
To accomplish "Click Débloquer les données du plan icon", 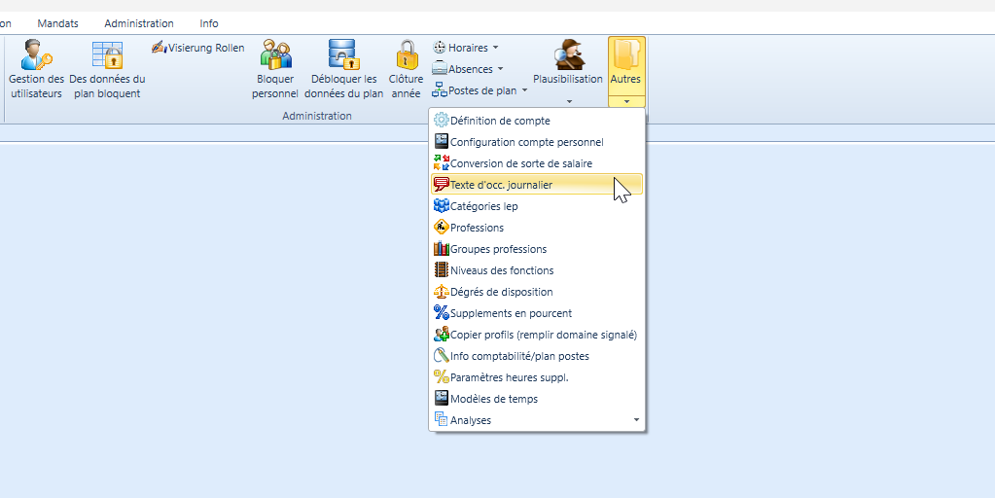I will [343, 54].
